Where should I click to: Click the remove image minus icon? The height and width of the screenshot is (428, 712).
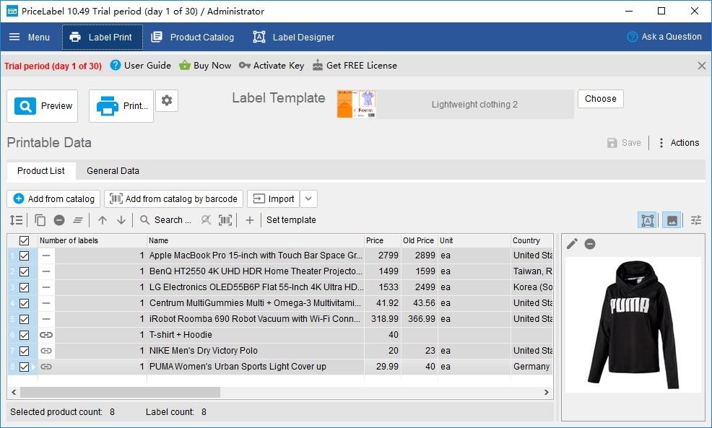coord(590,244)
